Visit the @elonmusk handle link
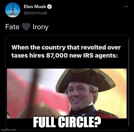 coord(35,13)
